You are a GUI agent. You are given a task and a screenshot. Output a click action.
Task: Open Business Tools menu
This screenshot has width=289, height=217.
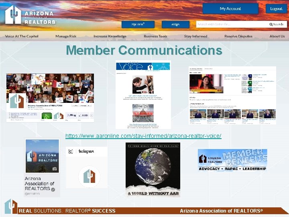(x=155, y=36)
